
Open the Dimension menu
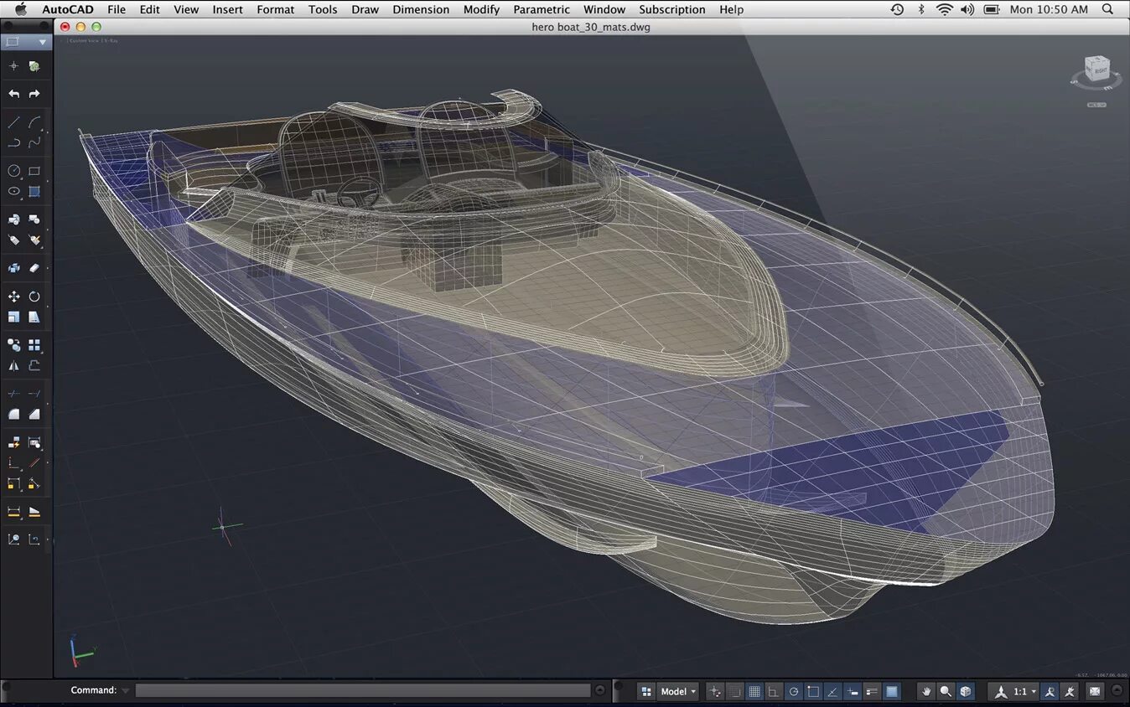(421, 9)
